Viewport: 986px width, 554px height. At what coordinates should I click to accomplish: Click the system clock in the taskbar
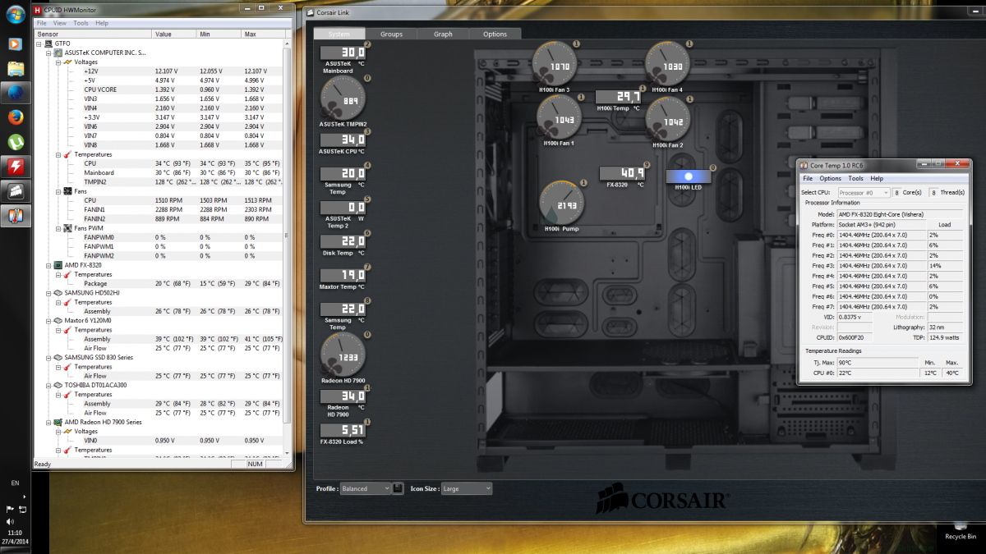pyautogui.click(x=15, y=536)
